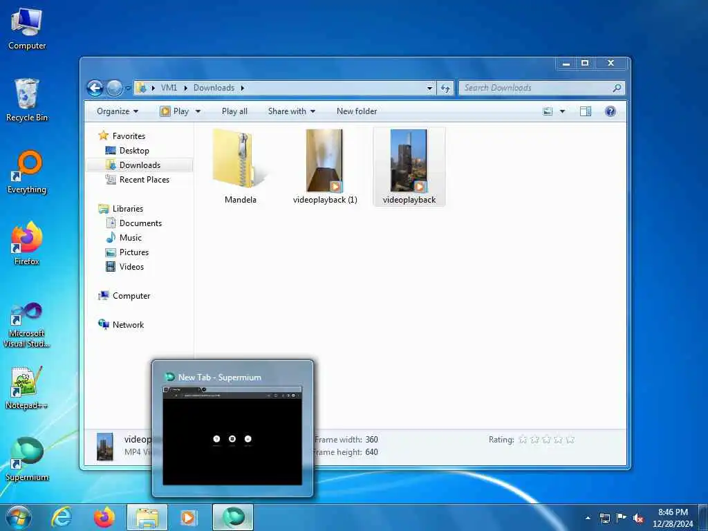Open the view options dropdown arrow
The width and height of the screenshot is (708, 531).
click(x=563, y=111)
